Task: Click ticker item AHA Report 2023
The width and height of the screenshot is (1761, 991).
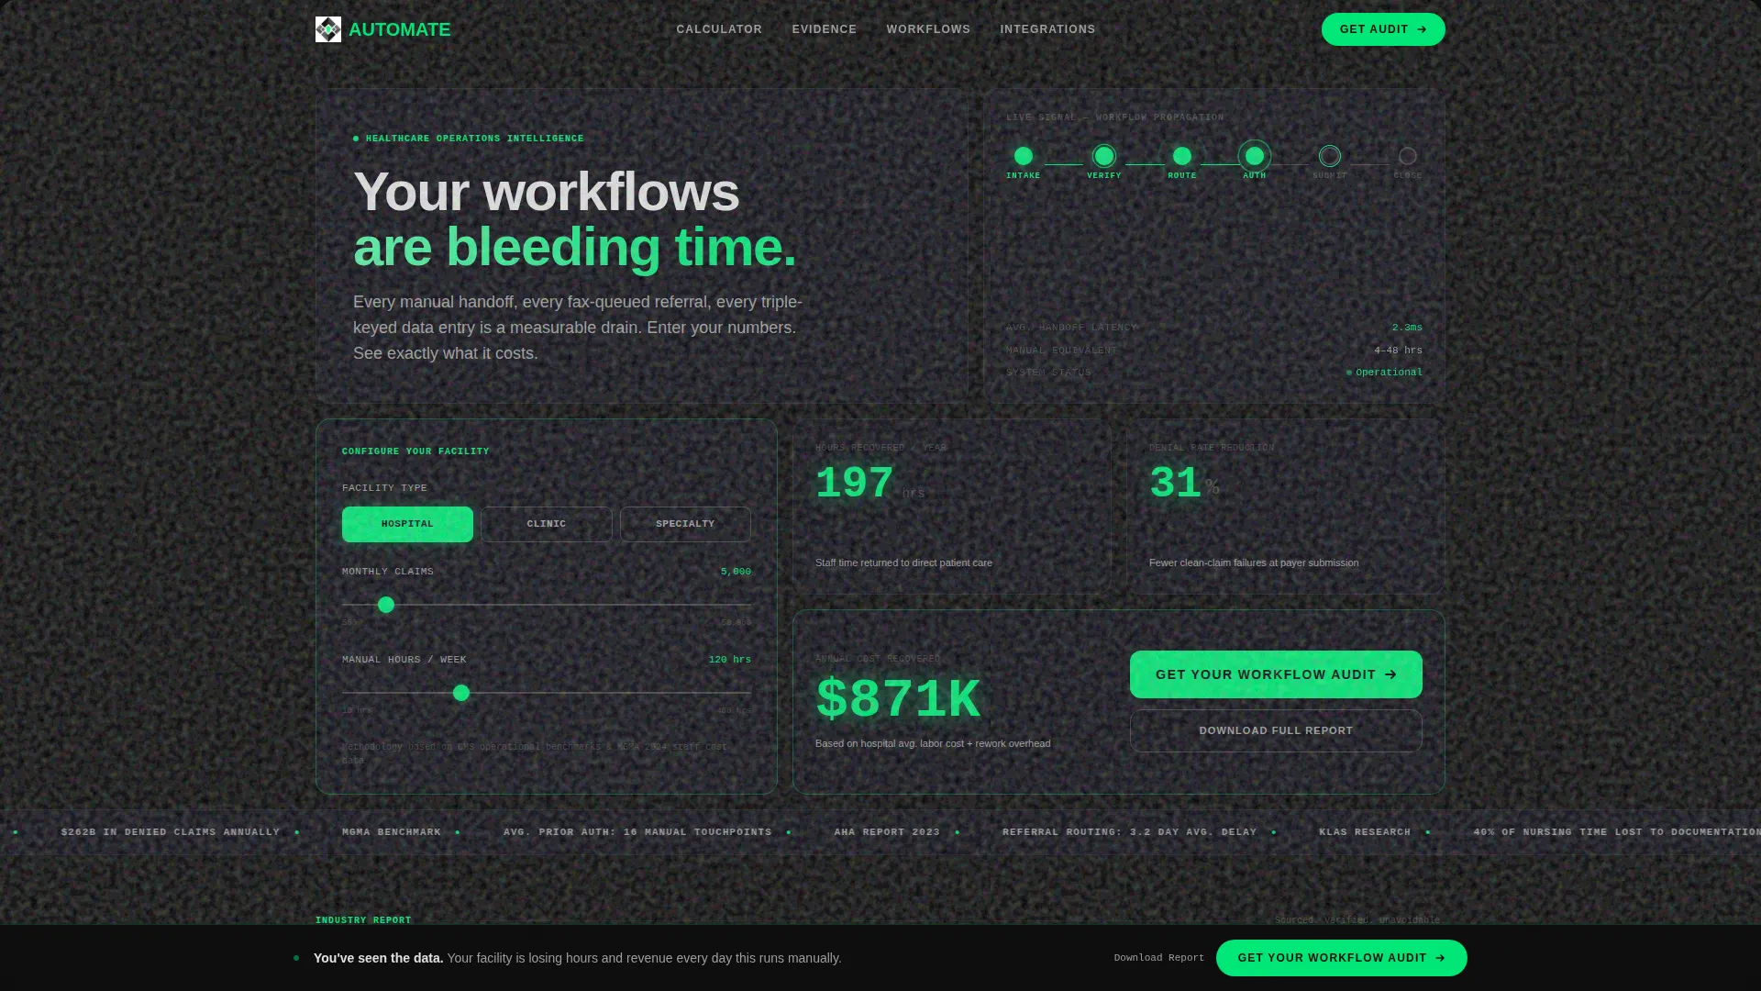Action: pos(887,832)
